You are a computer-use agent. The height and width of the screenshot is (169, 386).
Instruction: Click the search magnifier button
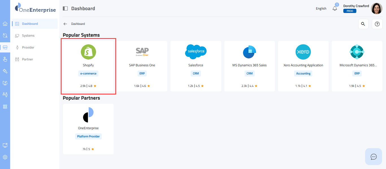click(363, 24)
